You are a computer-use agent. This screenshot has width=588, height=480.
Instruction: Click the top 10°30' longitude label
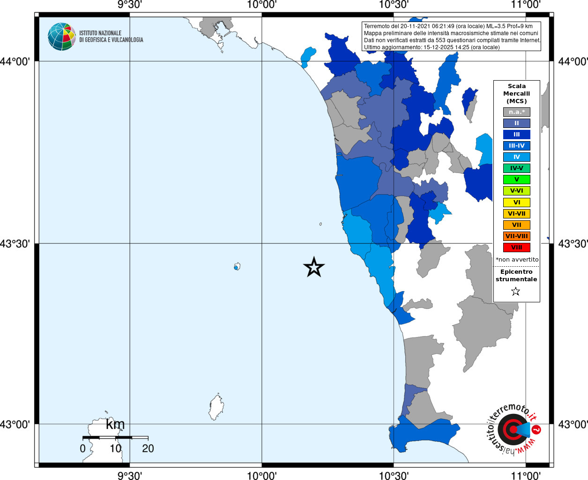394,5
